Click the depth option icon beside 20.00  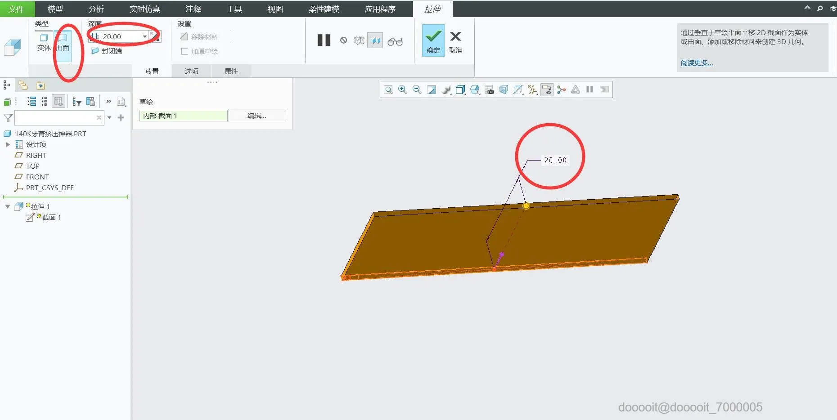pos(94,36)
